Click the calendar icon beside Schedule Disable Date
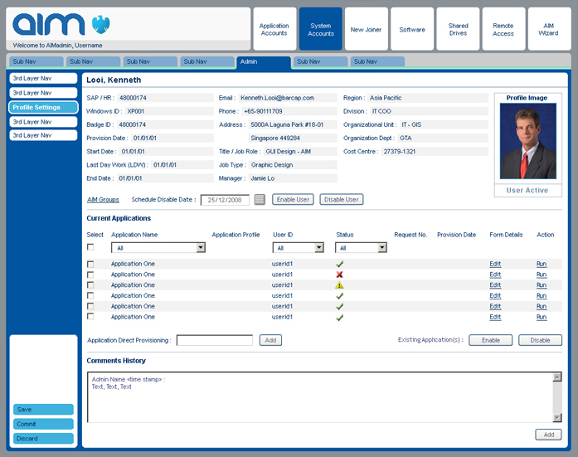This screenshot has width=578, height=457. (x=260, y=200)
